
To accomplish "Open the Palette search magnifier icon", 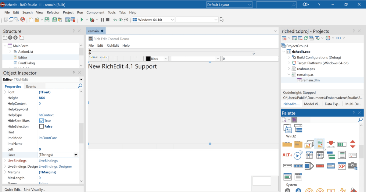I will point(361,120).
